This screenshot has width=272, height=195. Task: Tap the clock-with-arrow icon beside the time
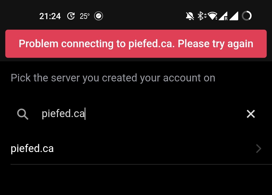point(71,16)
